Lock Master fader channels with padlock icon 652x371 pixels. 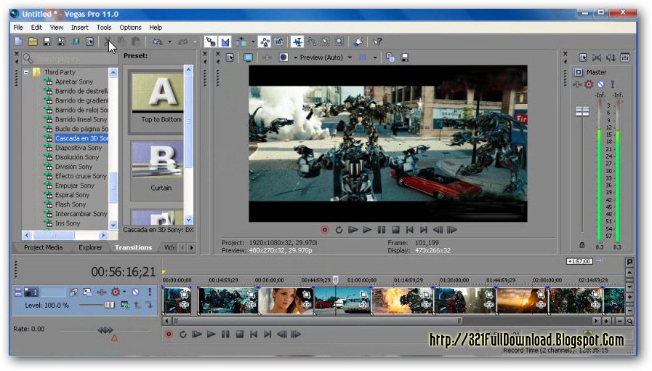582,245
